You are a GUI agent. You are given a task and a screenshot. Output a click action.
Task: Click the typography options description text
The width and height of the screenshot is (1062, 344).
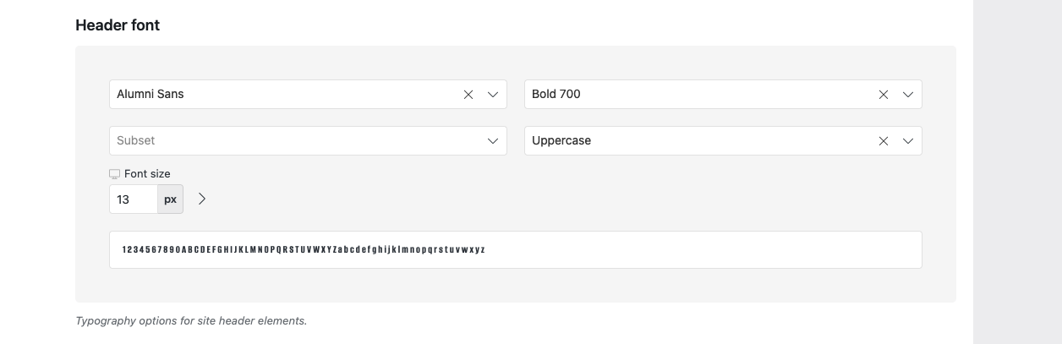[191, 321]
